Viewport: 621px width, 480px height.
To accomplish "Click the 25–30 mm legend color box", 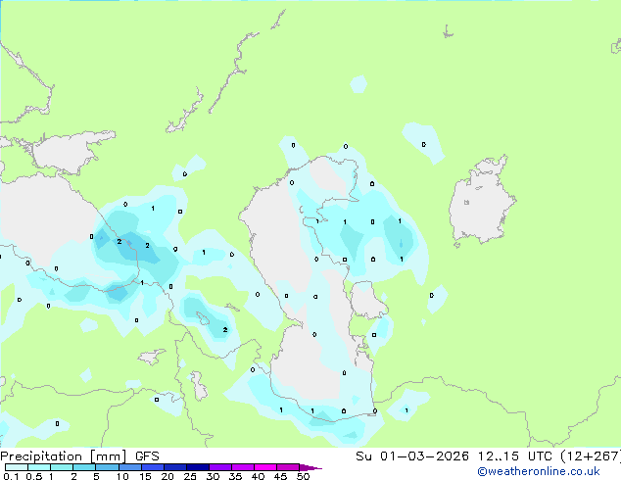I will coord(198,467).
